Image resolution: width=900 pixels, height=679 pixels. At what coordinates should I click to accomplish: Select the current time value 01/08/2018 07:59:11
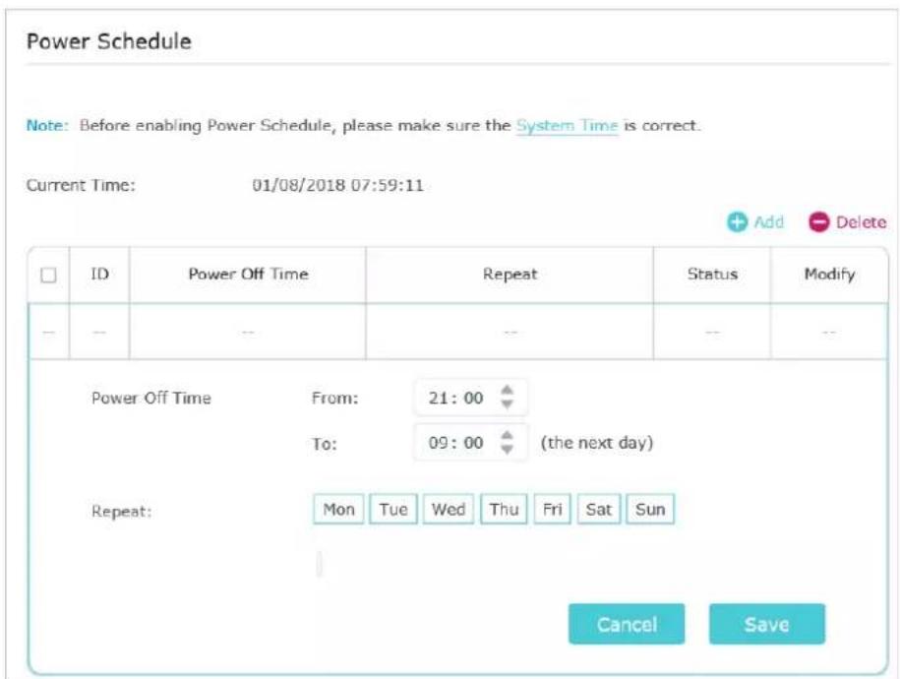[338, 185]
